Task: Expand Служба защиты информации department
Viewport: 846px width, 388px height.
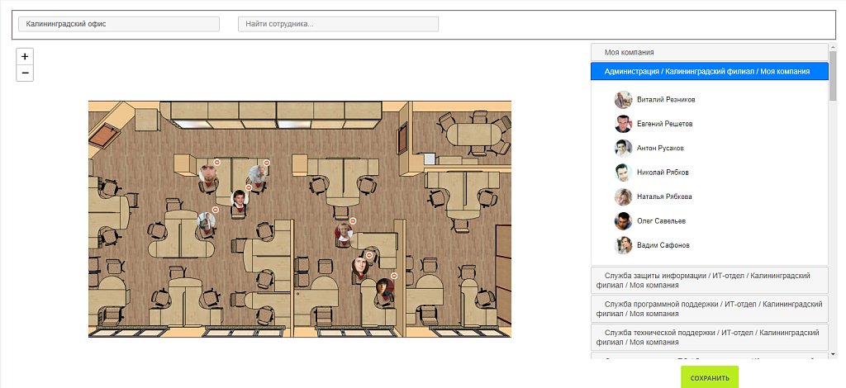Action: pyautogui.click(x=709, y=280)
